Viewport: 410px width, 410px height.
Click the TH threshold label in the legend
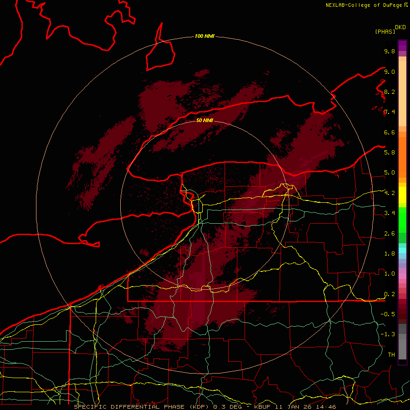pos(391,354)
